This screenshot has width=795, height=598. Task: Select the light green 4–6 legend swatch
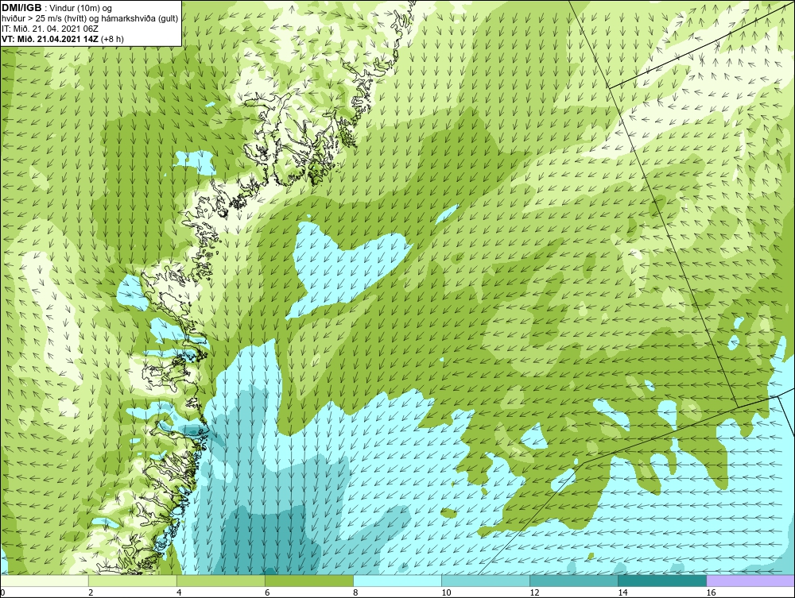(x=220, y=581)
